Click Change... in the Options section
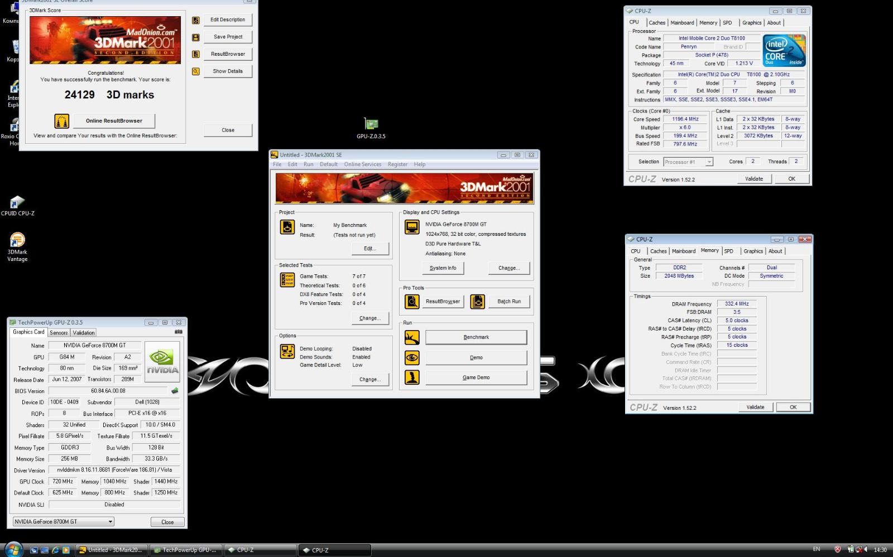Viewport: 893px width, 557px height. [370, 380]
